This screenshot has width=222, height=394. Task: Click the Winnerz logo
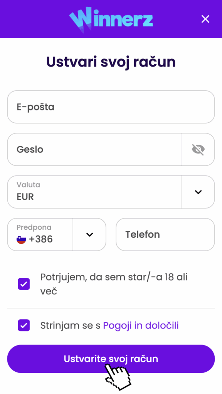pyautogui.click(x=111, y=19)
